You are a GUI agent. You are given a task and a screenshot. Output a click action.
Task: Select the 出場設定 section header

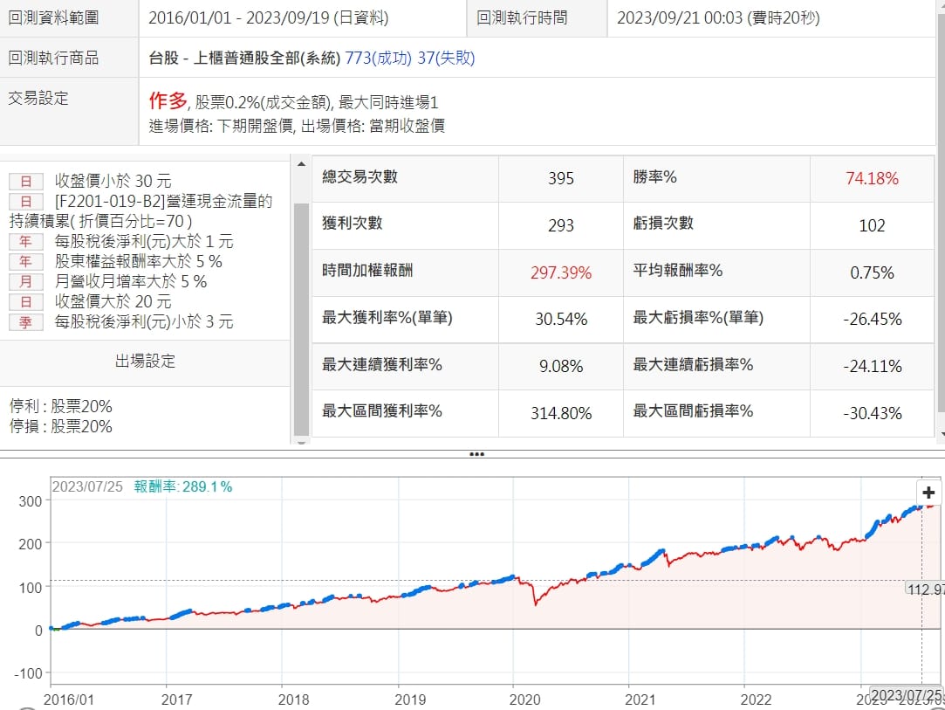145,362
